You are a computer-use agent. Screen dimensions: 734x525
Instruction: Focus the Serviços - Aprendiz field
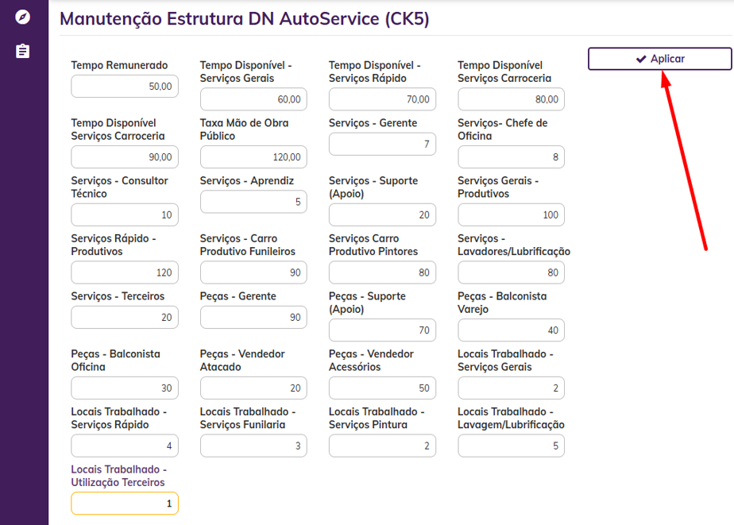253,202
